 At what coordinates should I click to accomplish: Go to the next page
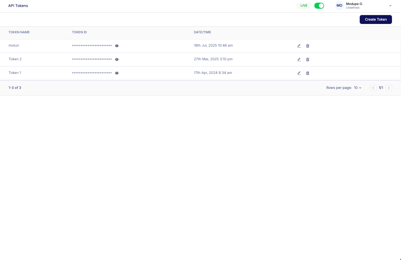pos(389,88)
